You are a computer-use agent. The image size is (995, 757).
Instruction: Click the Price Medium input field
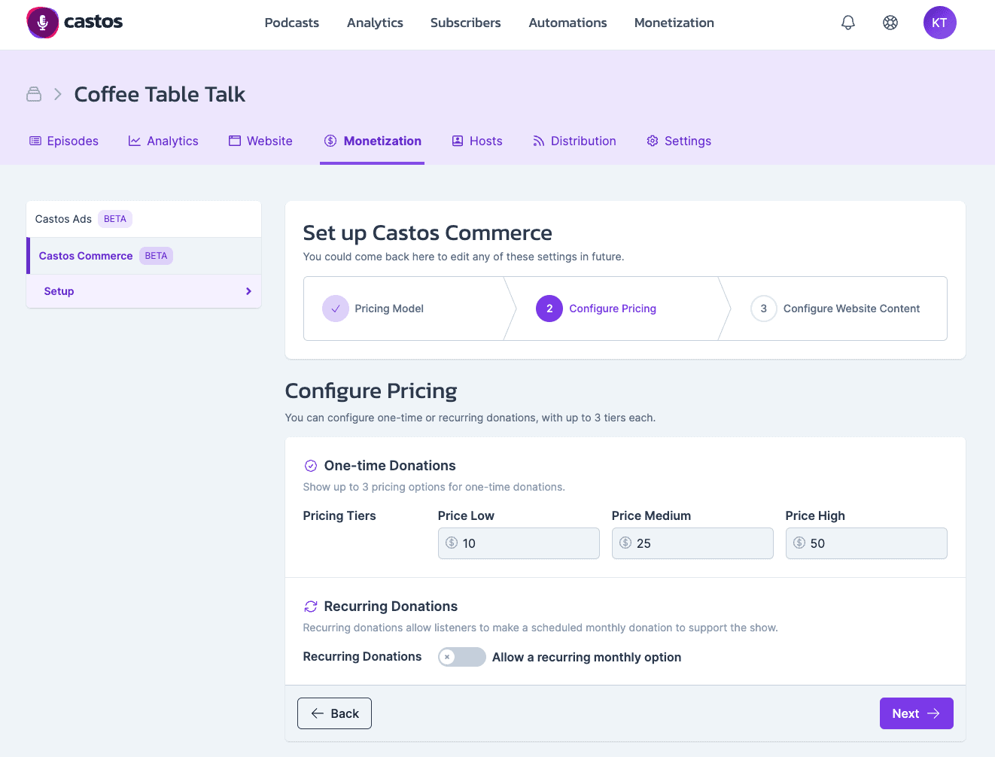point(692,543)
